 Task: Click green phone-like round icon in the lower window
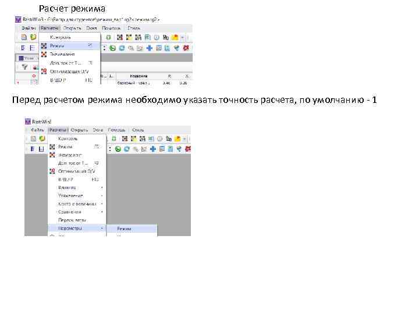(118, 149)
